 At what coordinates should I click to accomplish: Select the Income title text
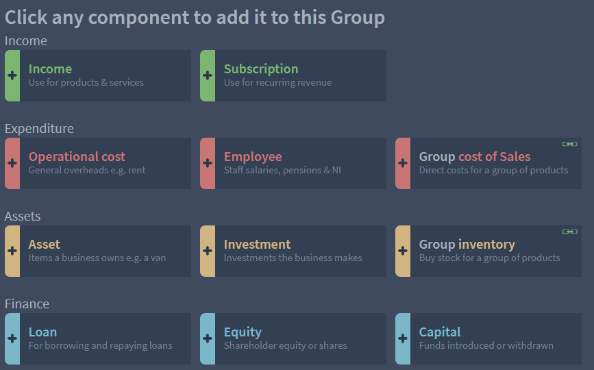point(50,69)
